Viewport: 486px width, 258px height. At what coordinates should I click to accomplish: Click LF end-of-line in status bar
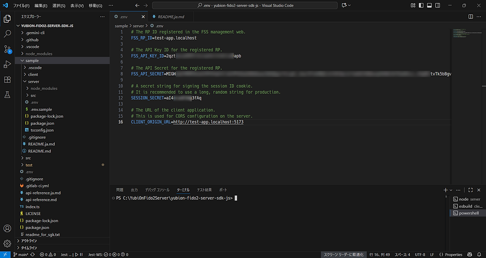click(x=432, y=255)
